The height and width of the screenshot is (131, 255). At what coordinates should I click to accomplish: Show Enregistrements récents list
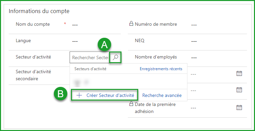(161, 69)
